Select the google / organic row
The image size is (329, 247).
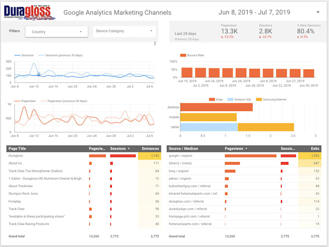244,156
